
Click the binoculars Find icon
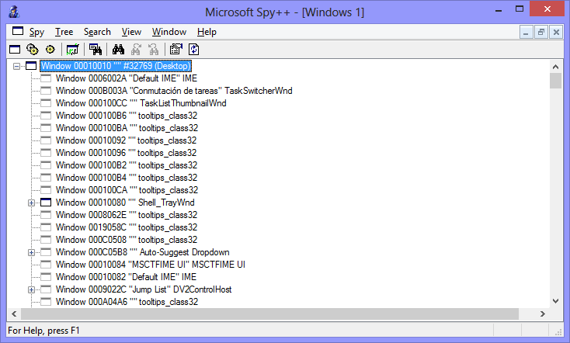click(x=118, y=50)
